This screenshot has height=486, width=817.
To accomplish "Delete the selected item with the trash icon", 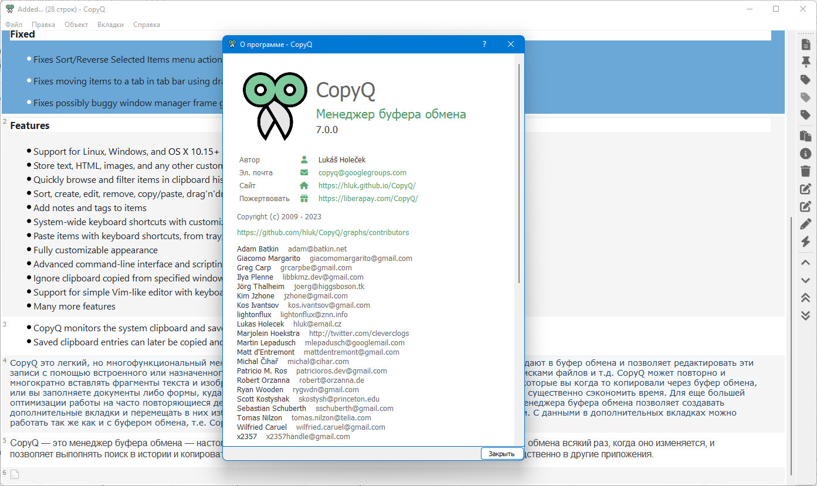I will (805, 171).
